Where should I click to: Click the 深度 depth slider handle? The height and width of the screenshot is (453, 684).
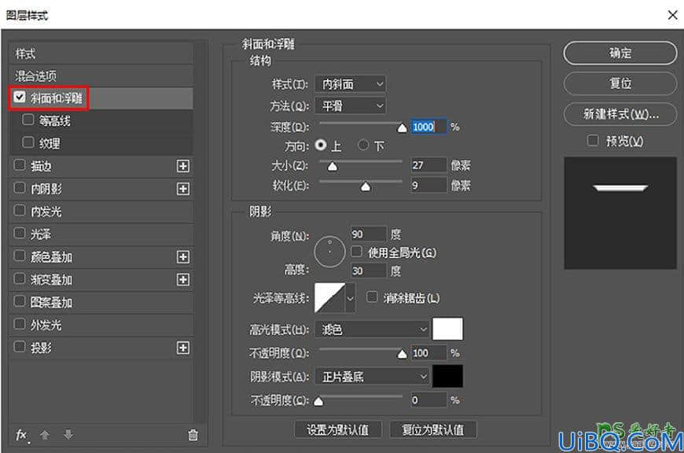pyautogui.click(x=403, y=127)
